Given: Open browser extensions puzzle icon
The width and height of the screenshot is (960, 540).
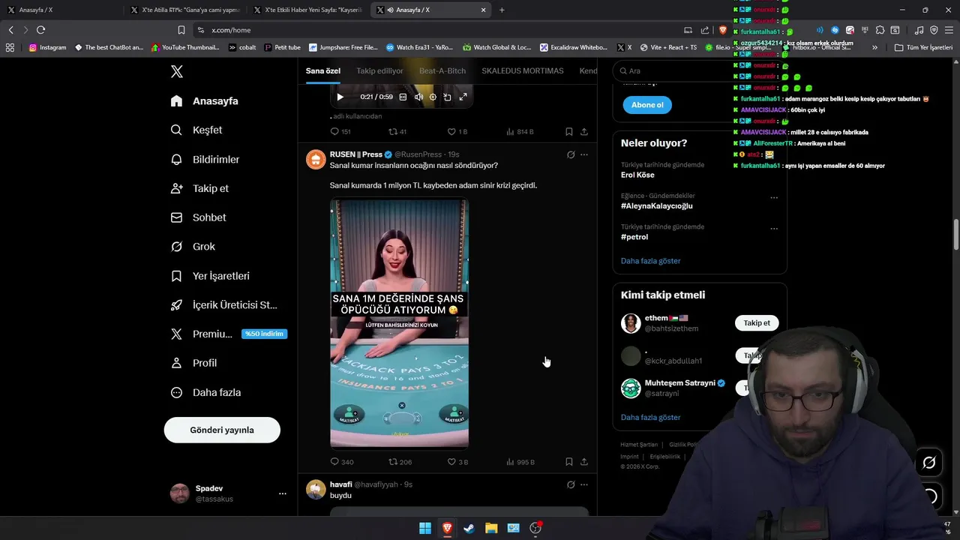Looking at the screenshot, I should pos(880,30).
